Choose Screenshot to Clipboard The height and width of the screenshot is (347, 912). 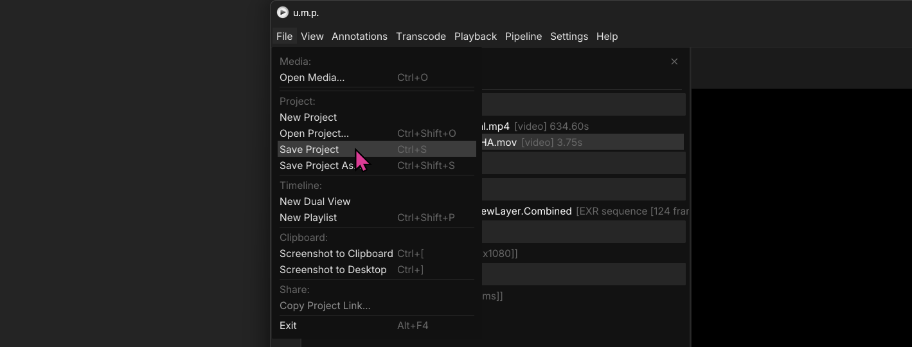tap(336, 254)
